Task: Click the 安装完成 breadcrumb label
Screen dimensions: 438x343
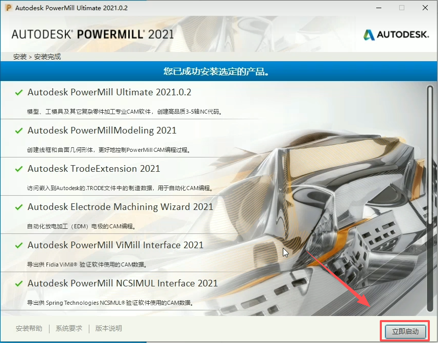Action: click(47, 57)
